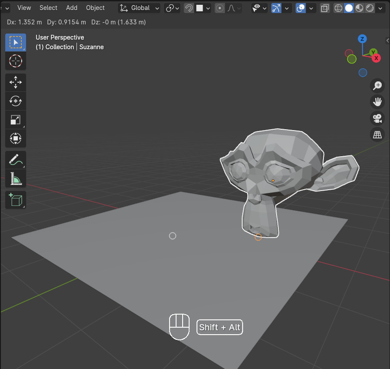Expand the sidebar with the edge arrow

pos(388,40)
